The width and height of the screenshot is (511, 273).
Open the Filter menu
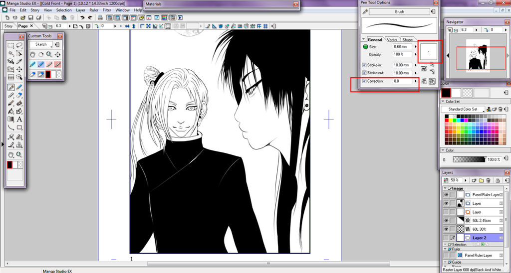[x=107, y=10]
